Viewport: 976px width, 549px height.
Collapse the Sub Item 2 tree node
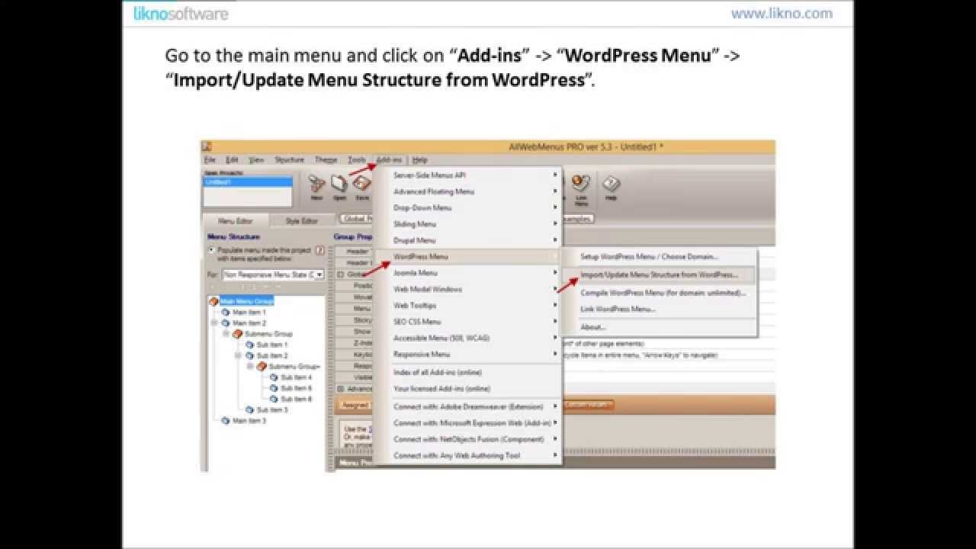[239, 355]
